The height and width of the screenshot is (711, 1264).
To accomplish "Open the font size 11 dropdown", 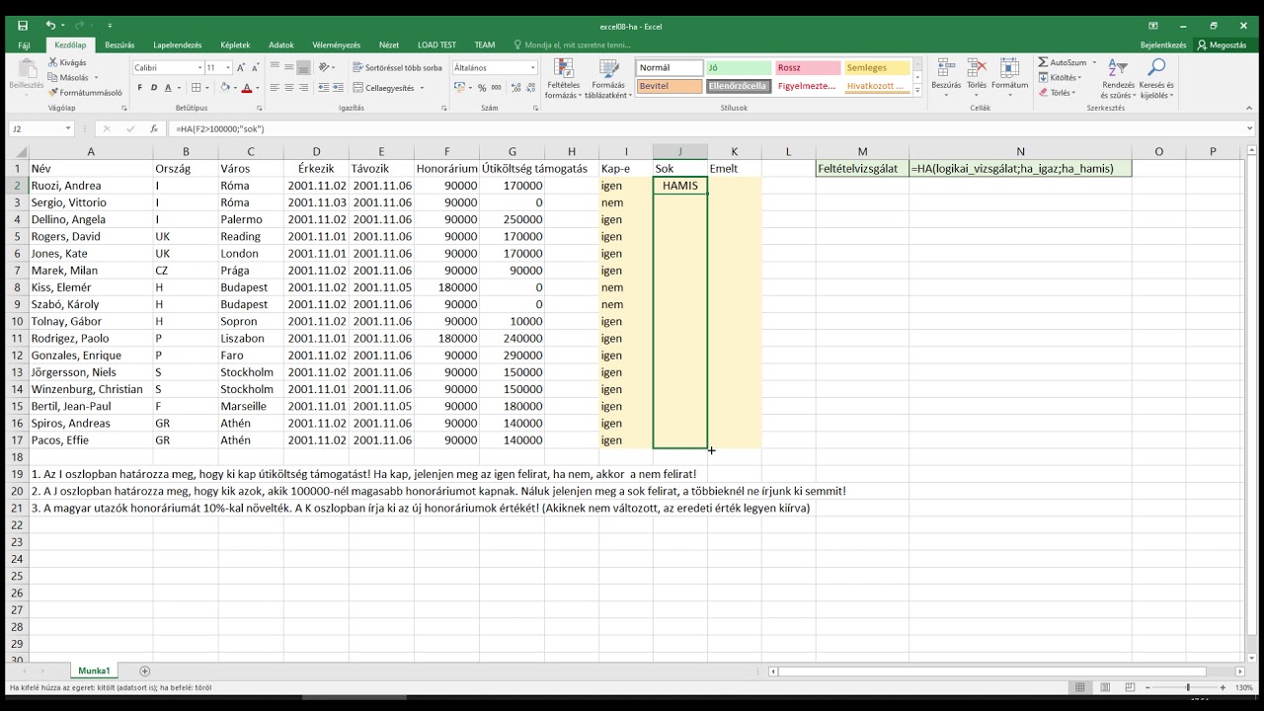I will (228, 68).
